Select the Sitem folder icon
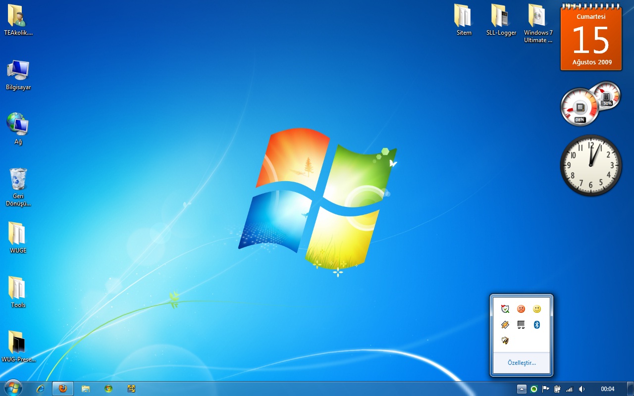The height and width of the screenshot is (396, 634). [x=464, y=20]
